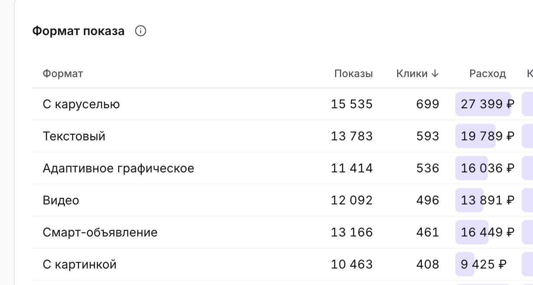Click the 9 425 ₽ spend bar
The image size is (533, 285).
pyautogui.click(x=465, y=264)
